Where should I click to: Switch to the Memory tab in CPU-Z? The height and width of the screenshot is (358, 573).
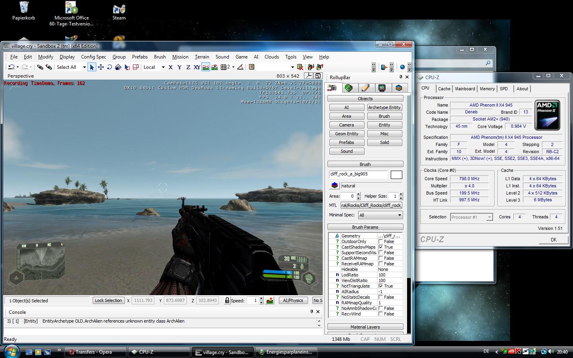[x=487, y=89]
